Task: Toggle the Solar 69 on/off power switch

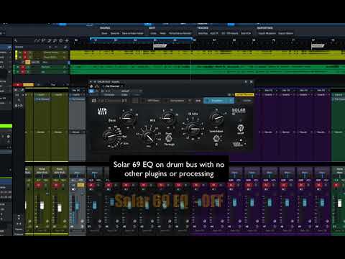Action: click(x=240, y=128)
